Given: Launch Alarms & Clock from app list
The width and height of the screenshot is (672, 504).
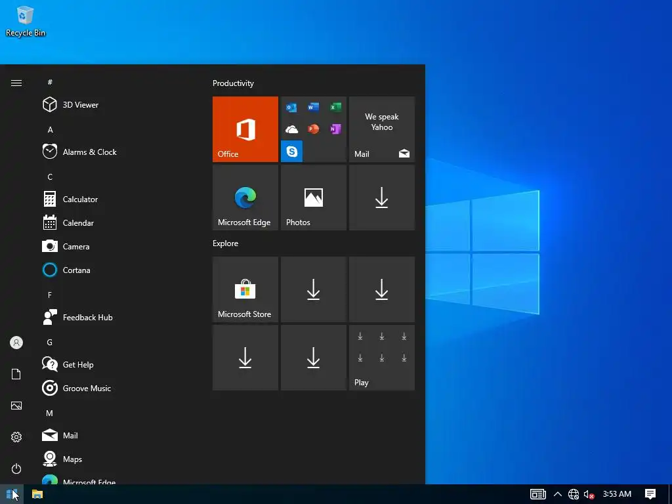Looking at the screenshot, I should tap(115, 152).
